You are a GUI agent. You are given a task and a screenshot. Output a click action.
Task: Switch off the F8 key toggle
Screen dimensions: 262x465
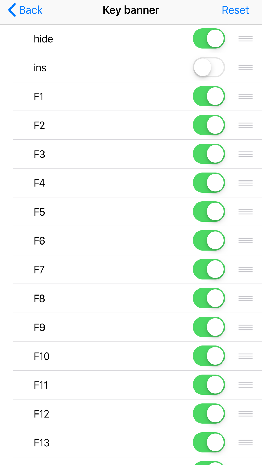(209, 298)
